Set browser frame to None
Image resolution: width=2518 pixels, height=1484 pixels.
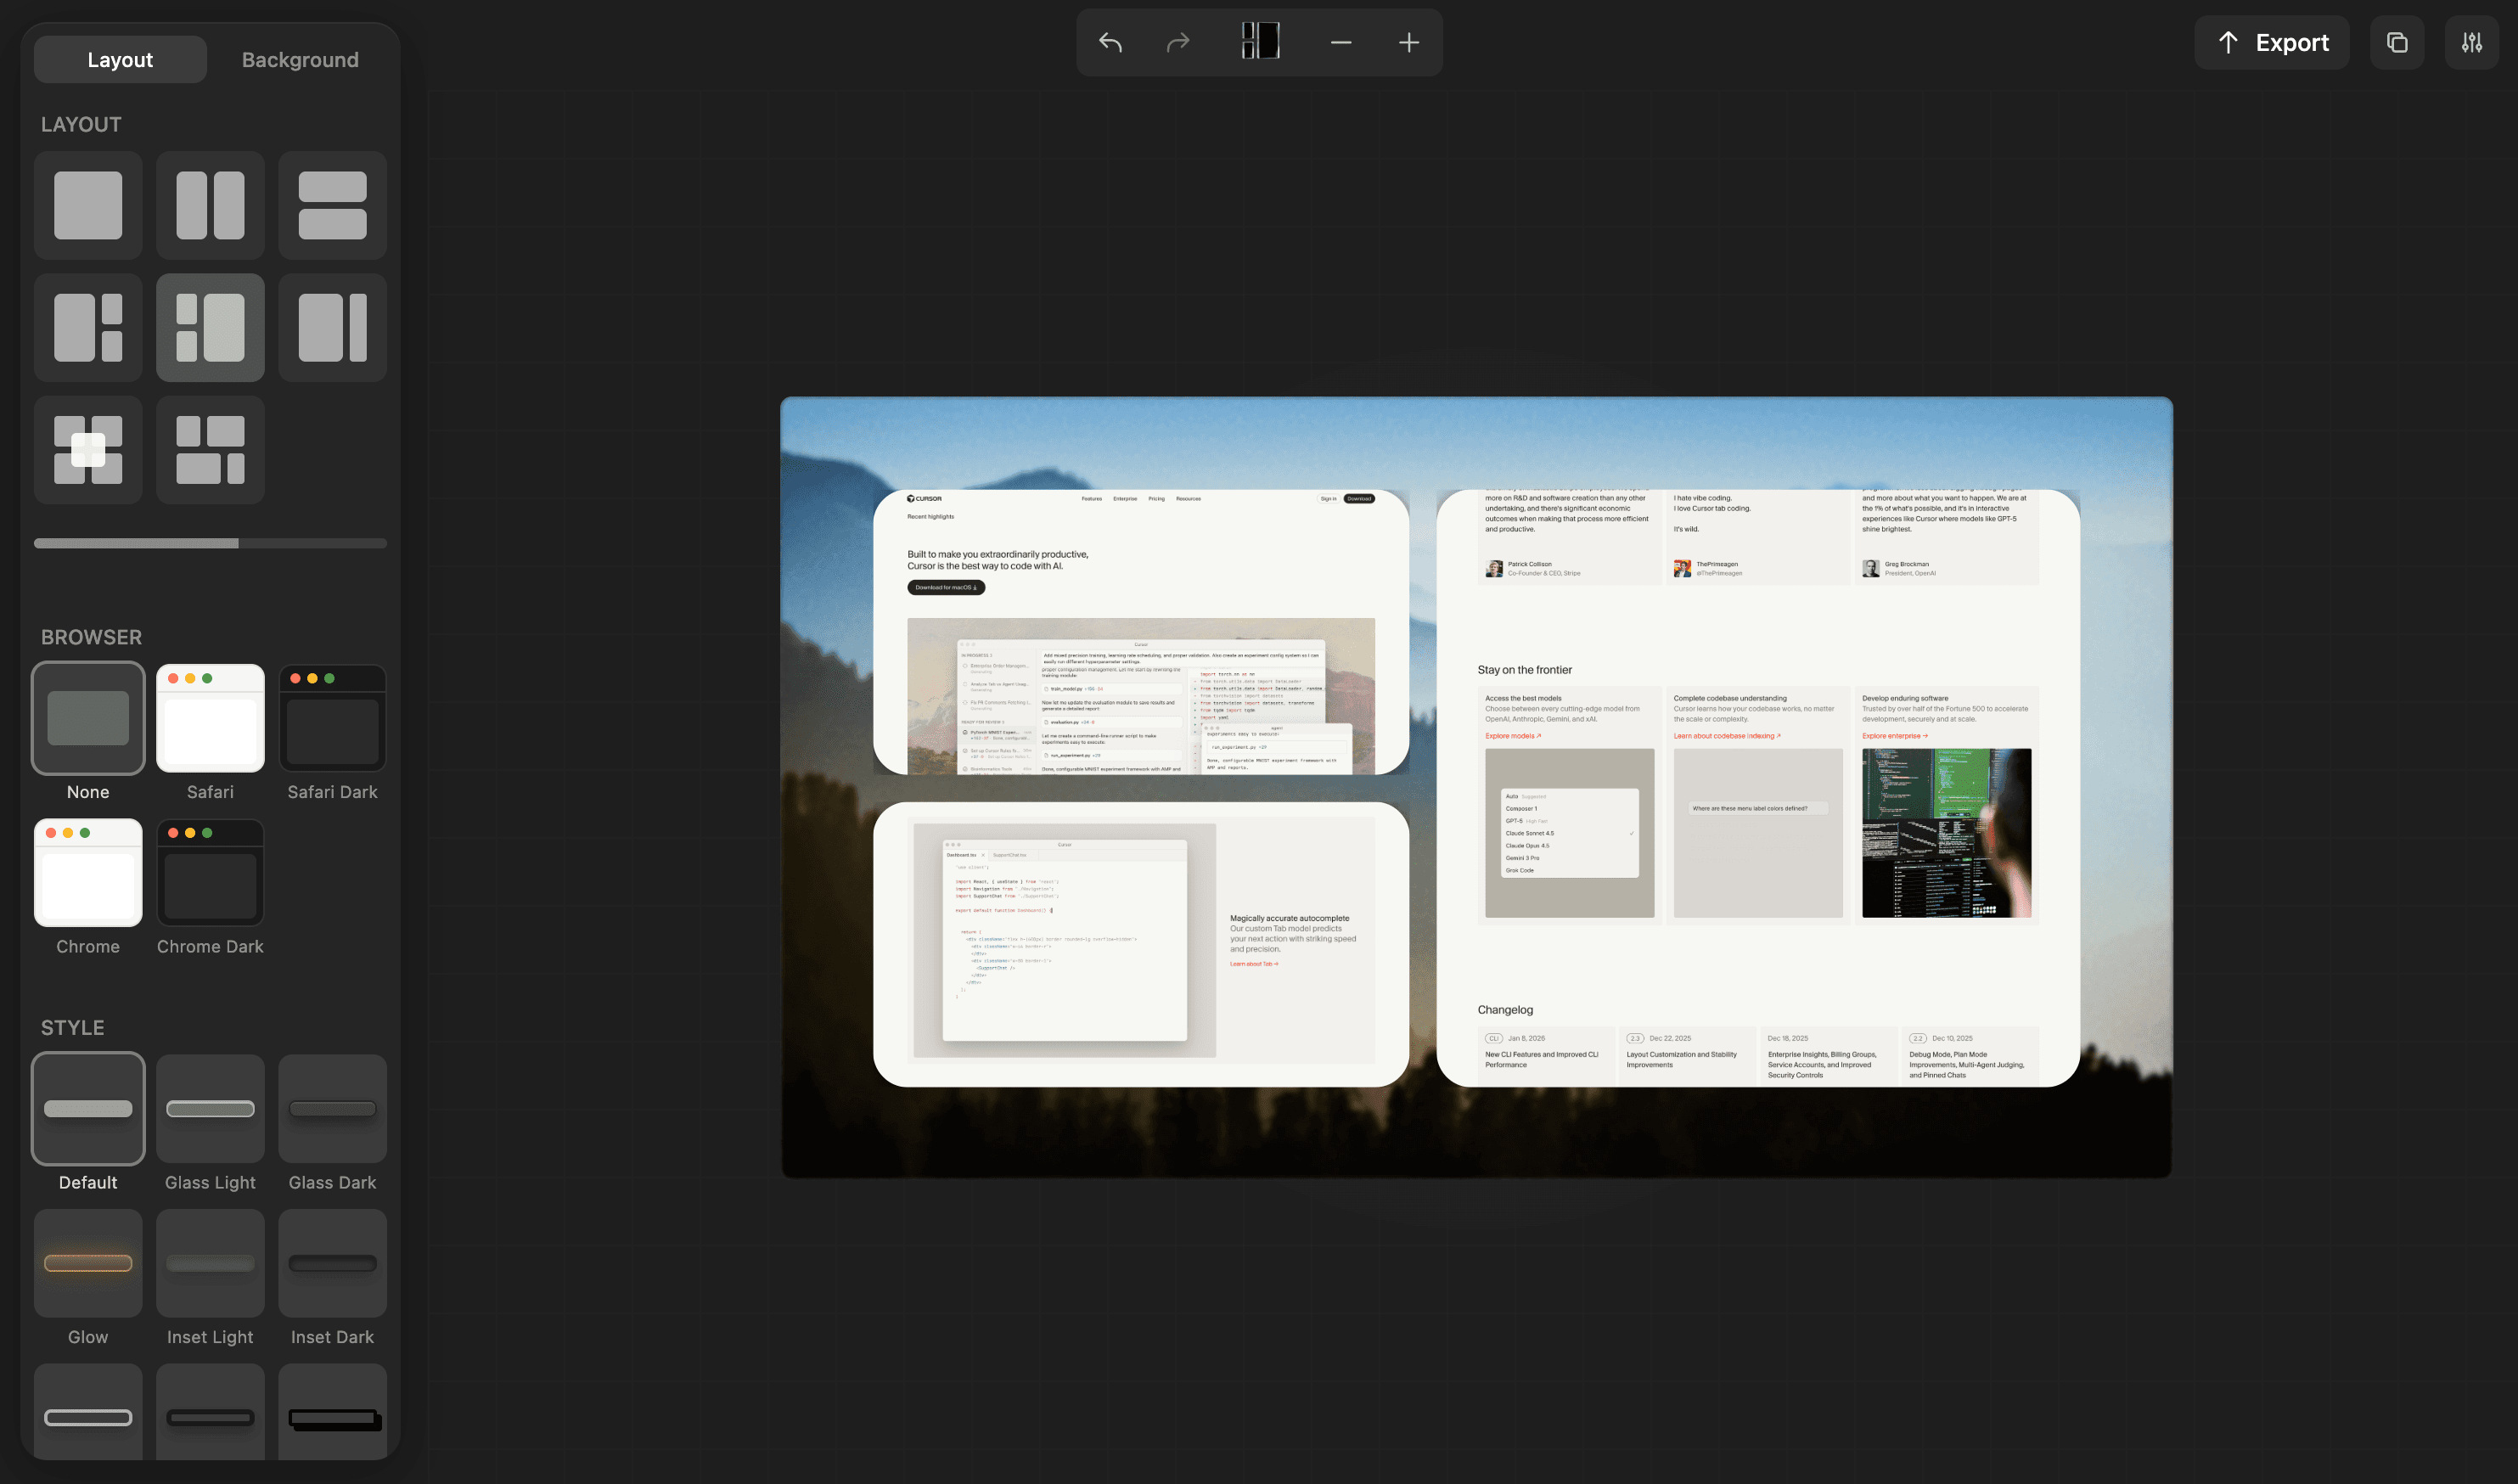pyautogui.click(x=87, y=718)
